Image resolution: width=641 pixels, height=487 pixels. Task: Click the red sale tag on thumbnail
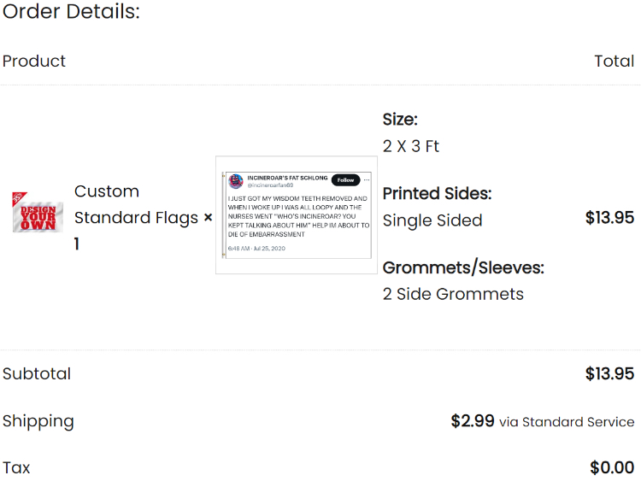coord(19,198)
